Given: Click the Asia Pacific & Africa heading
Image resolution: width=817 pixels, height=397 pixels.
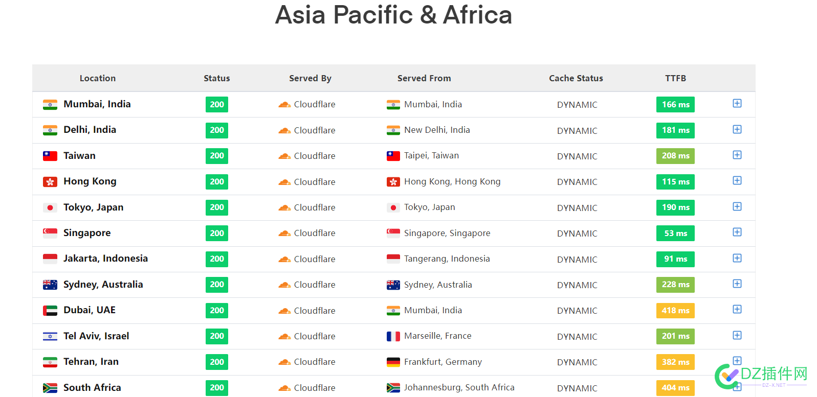Looking at the screenshot, I should point(393,14).
